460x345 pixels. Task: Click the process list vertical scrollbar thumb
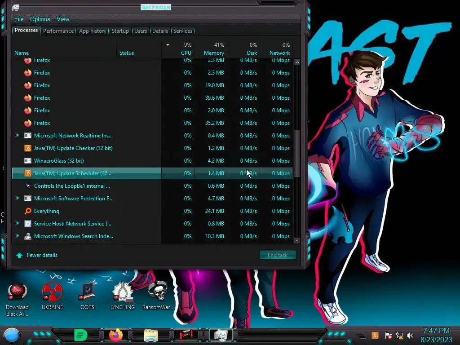click(x=297, y=153)
